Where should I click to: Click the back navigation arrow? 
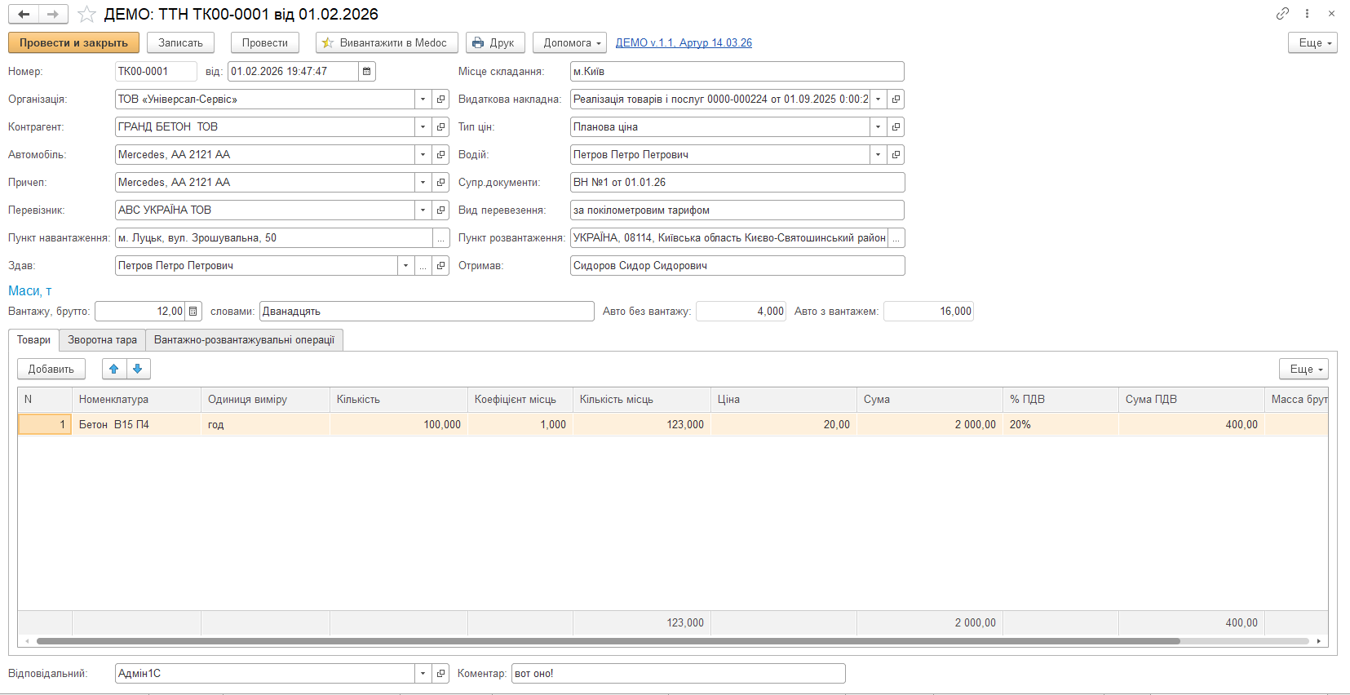24,14
